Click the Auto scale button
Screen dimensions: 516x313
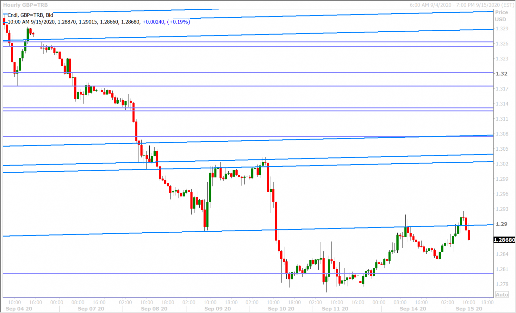tap(502, 295)
